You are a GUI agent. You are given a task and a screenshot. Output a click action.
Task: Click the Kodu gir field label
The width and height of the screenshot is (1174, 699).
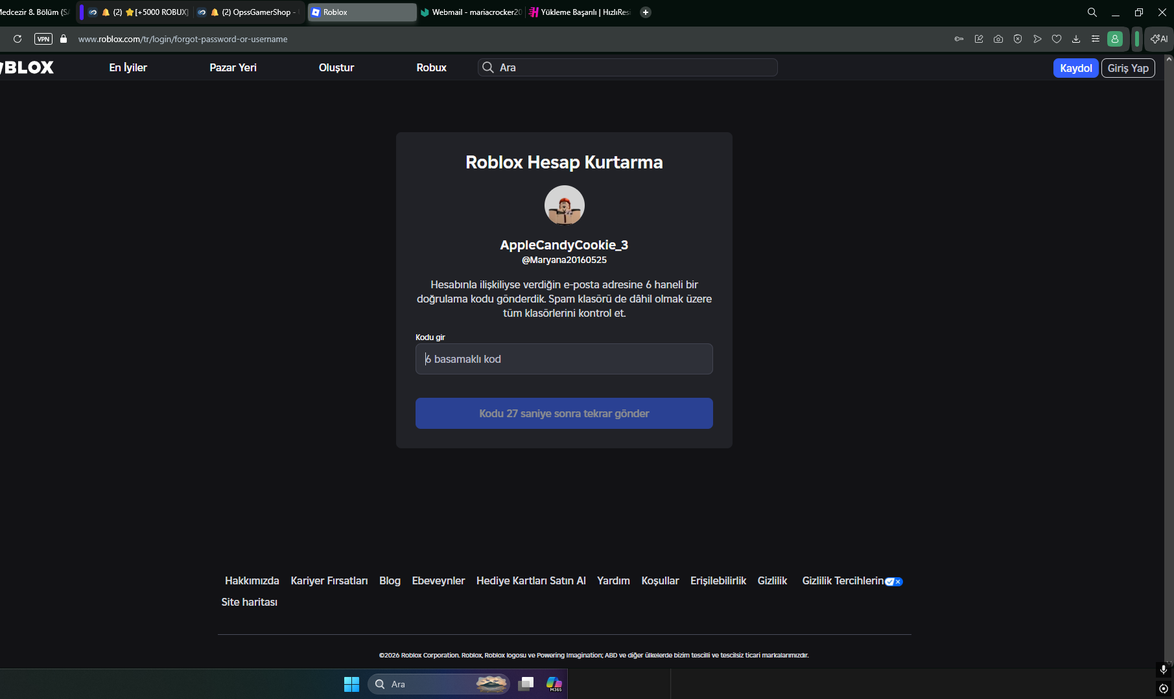click(x=430, y=338)
